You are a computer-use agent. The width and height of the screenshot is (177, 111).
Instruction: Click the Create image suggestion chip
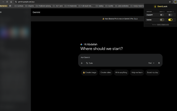pyautogui.click(x=89, y=72)
